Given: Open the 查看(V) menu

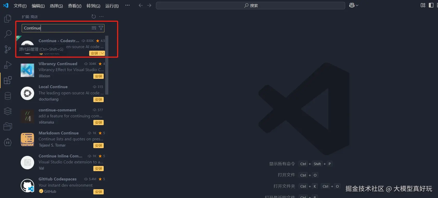Looking at the screenshot, I should 75,6.
